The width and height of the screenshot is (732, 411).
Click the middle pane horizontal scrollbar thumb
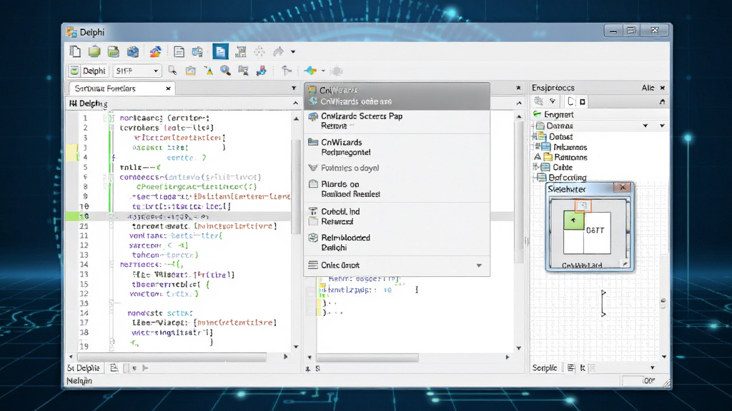[x=367, y=357]
